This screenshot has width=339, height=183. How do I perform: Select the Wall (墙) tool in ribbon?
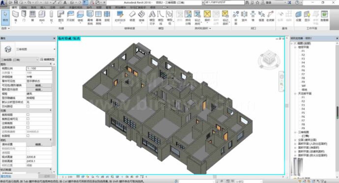click(x=15, y=16)
